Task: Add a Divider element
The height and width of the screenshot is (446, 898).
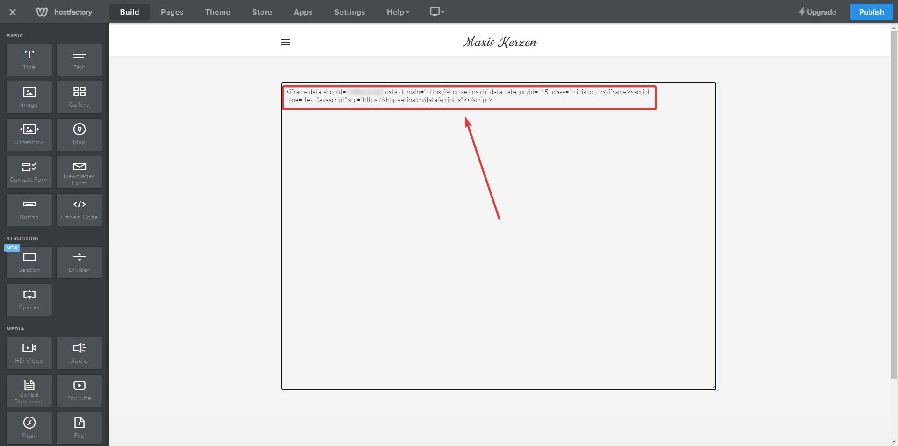Action: 79,263
